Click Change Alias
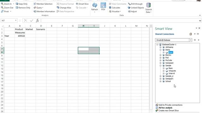Image resolution: width=202 pixels, height=113 pixels. coord(64,8)
